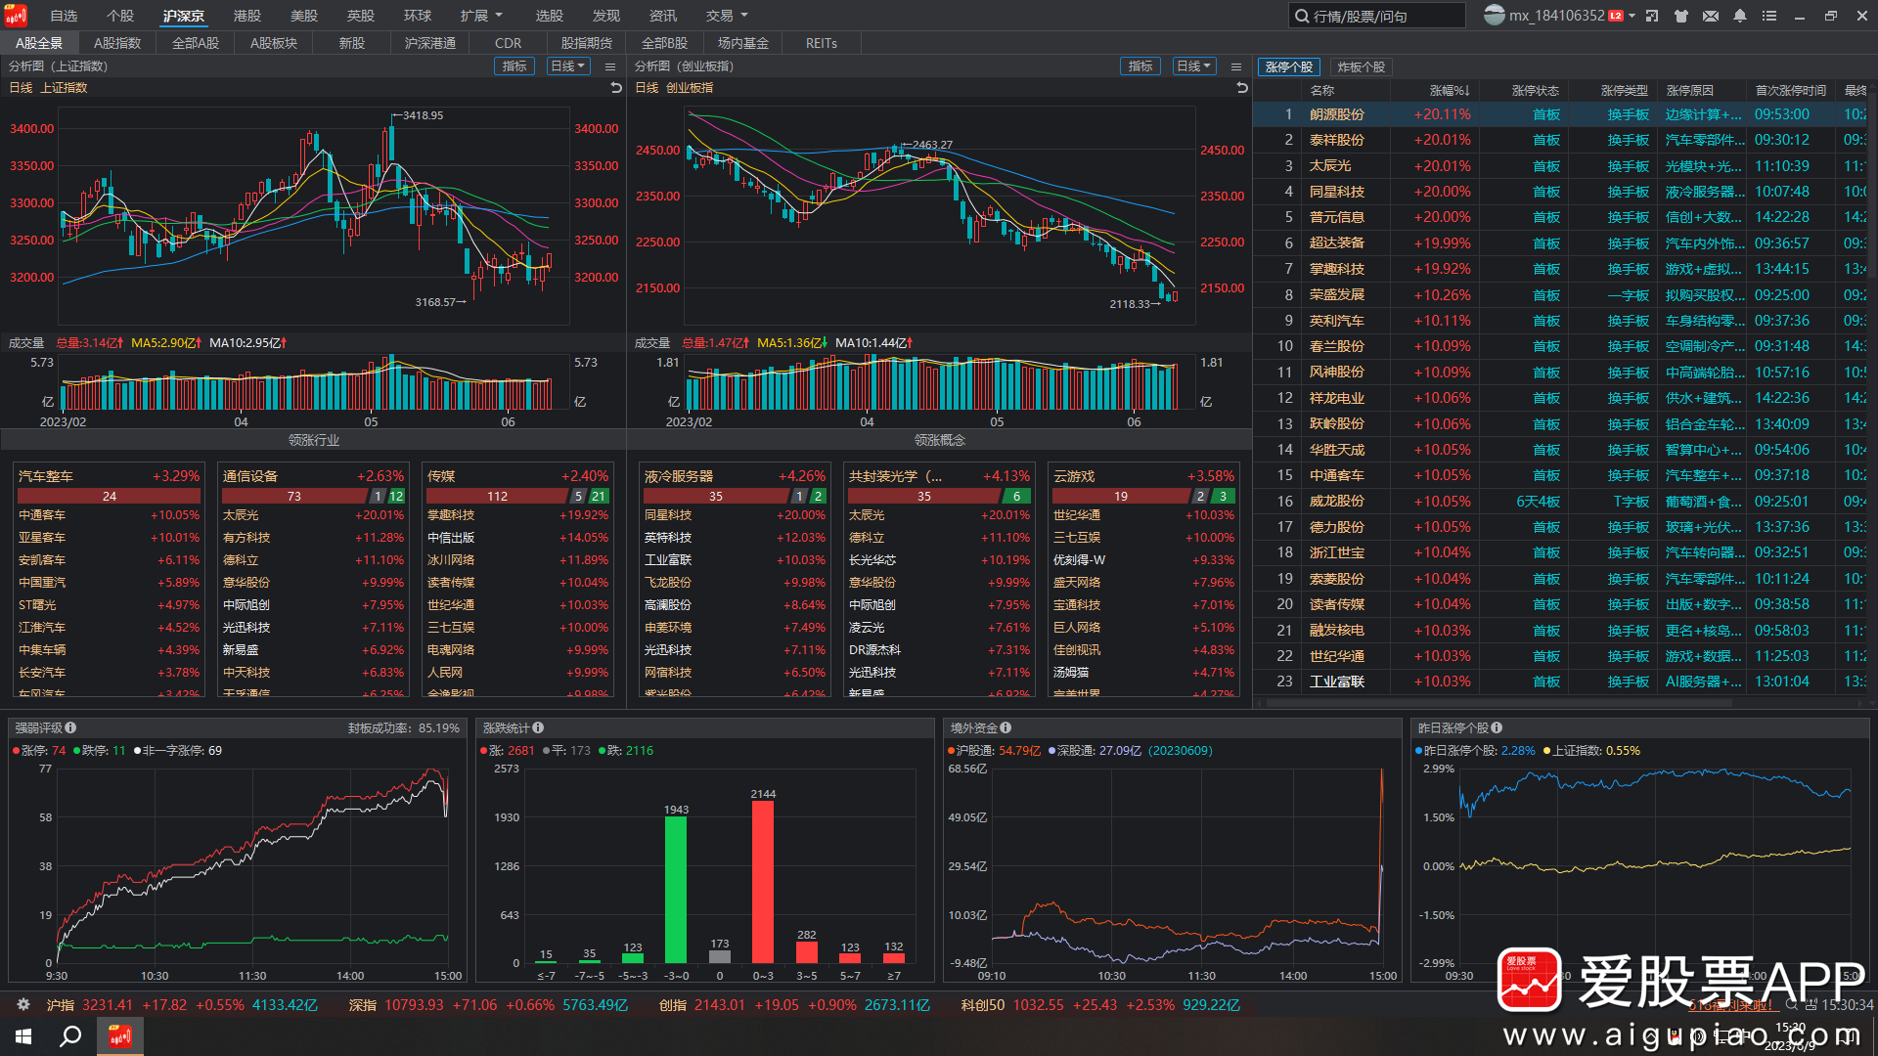Image resolution: width=1878 pixels, height=1056 pixels.
Task: Open the 港股 menu item
Action: [x=247, y=16]
